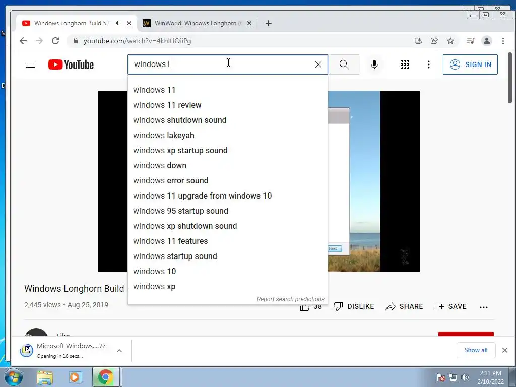The image size is (516, 387).
Task: Switch to the WinWorld: Windows Longhorn tab
Action: [198, 23]
